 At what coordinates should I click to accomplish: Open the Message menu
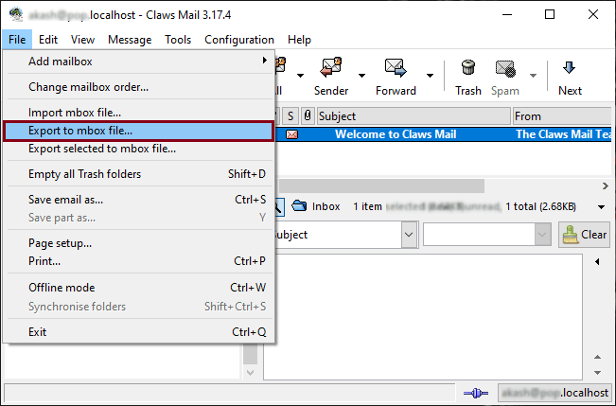[130, 40]
